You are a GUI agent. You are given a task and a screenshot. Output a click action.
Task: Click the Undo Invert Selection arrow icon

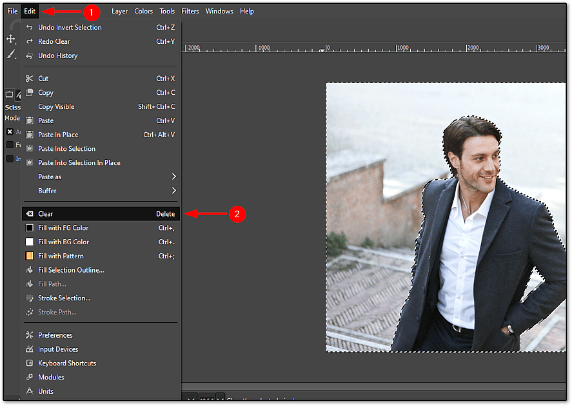pyautogui.click(x=30, y=27)
